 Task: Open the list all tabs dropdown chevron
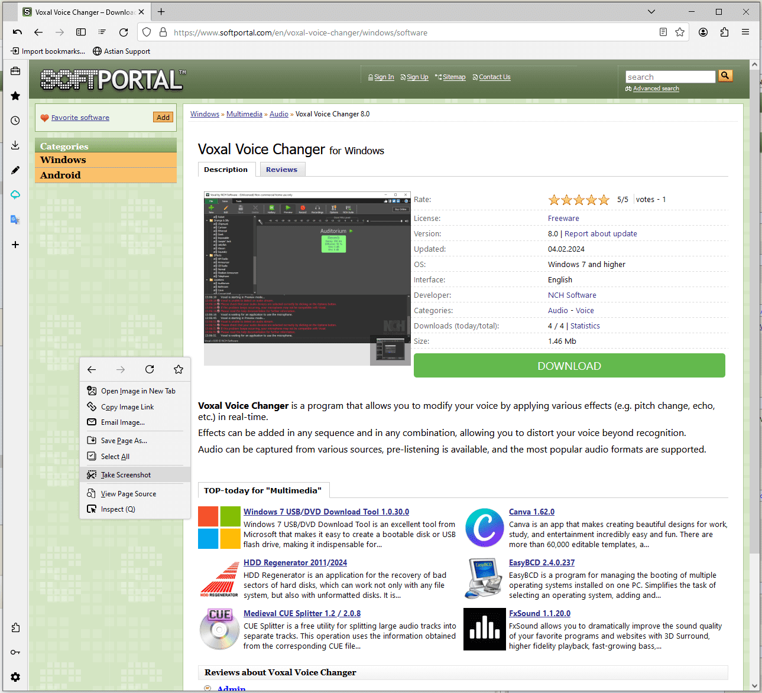pyautogui.click(x=651, y=12)
